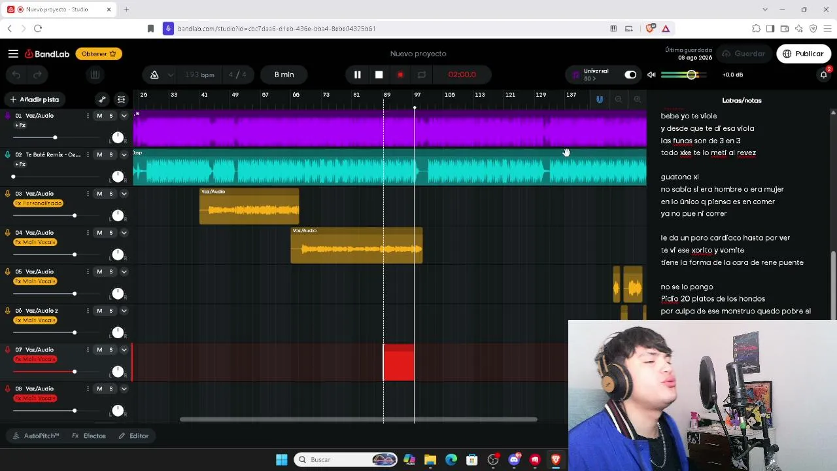Image resolution: width=837 pixels, height=471 pixels.
Task: Click the master volume slider handle
Action: (691, 75)
